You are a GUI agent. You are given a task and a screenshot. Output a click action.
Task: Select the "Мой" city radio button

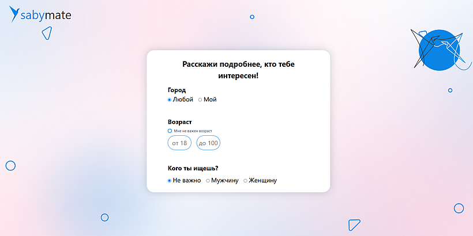[x=200, y=100]
